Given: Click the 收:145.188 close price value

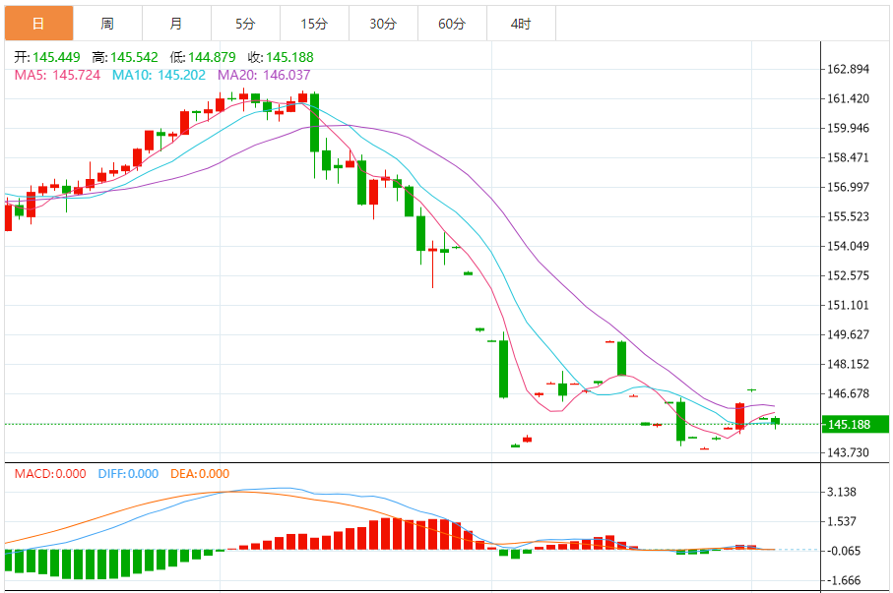Looking at the screenshot, I should (x=281, y=57).
